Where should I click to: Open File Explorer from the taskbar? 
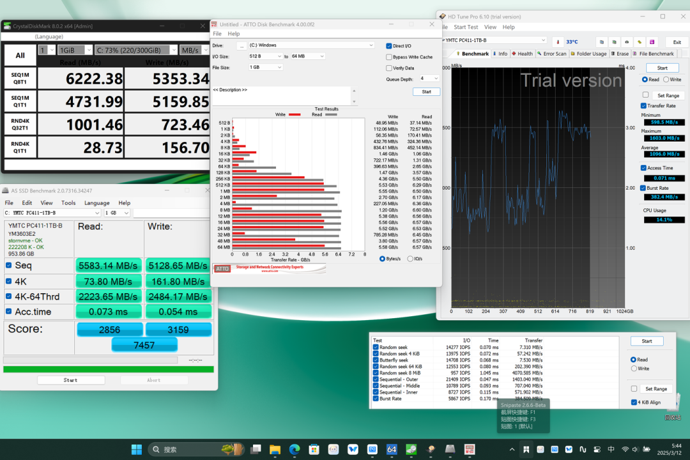pos(275,449)
